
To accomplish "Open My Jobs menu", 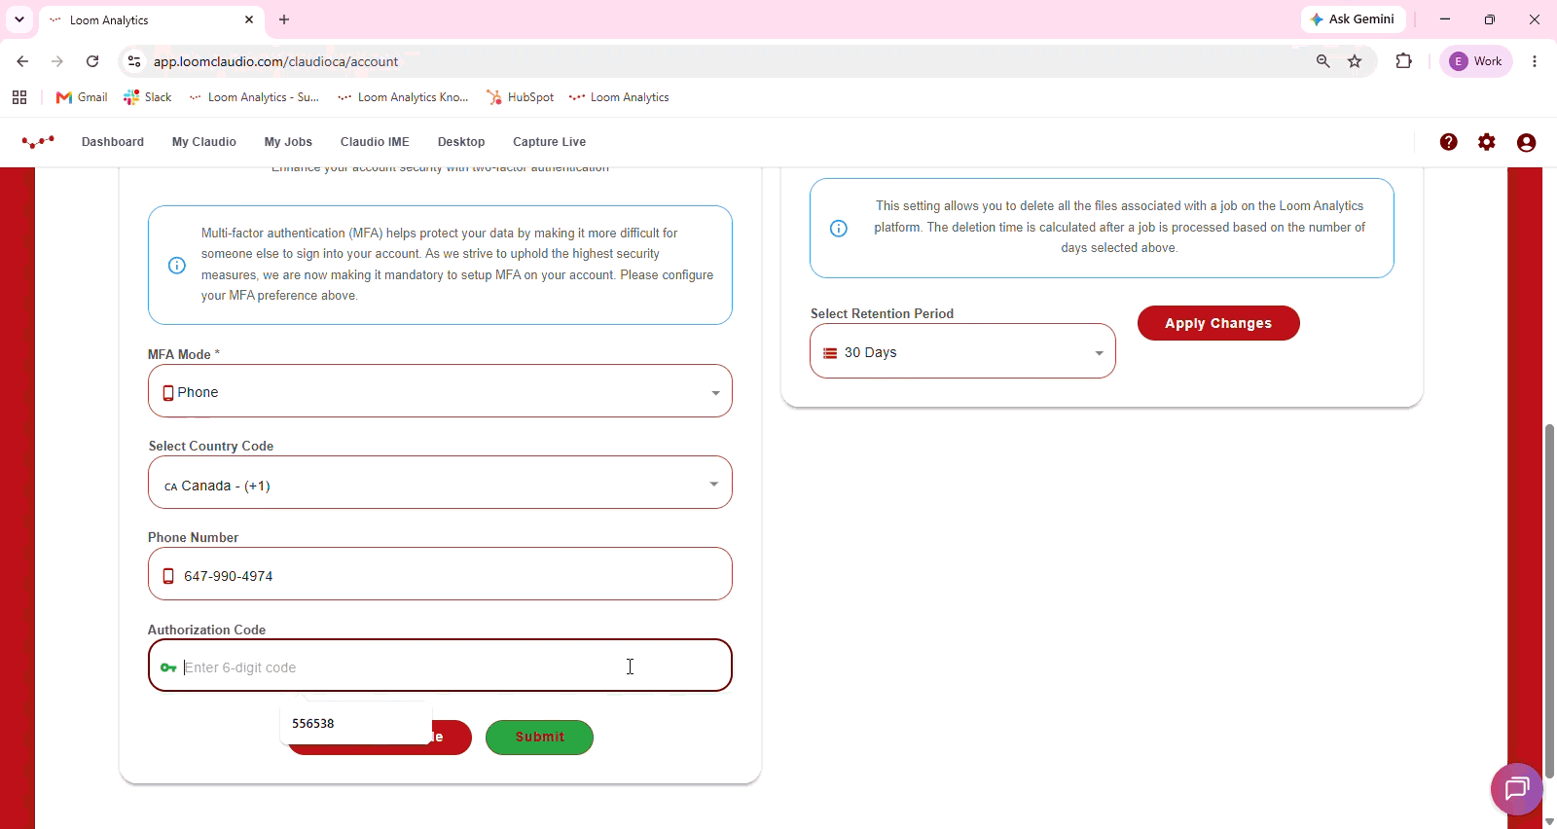I will [x=288, y=142].
